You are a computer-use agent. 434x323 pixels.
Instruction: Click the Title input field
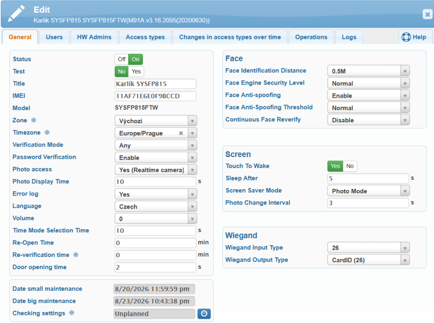click(x=156, y=84)
